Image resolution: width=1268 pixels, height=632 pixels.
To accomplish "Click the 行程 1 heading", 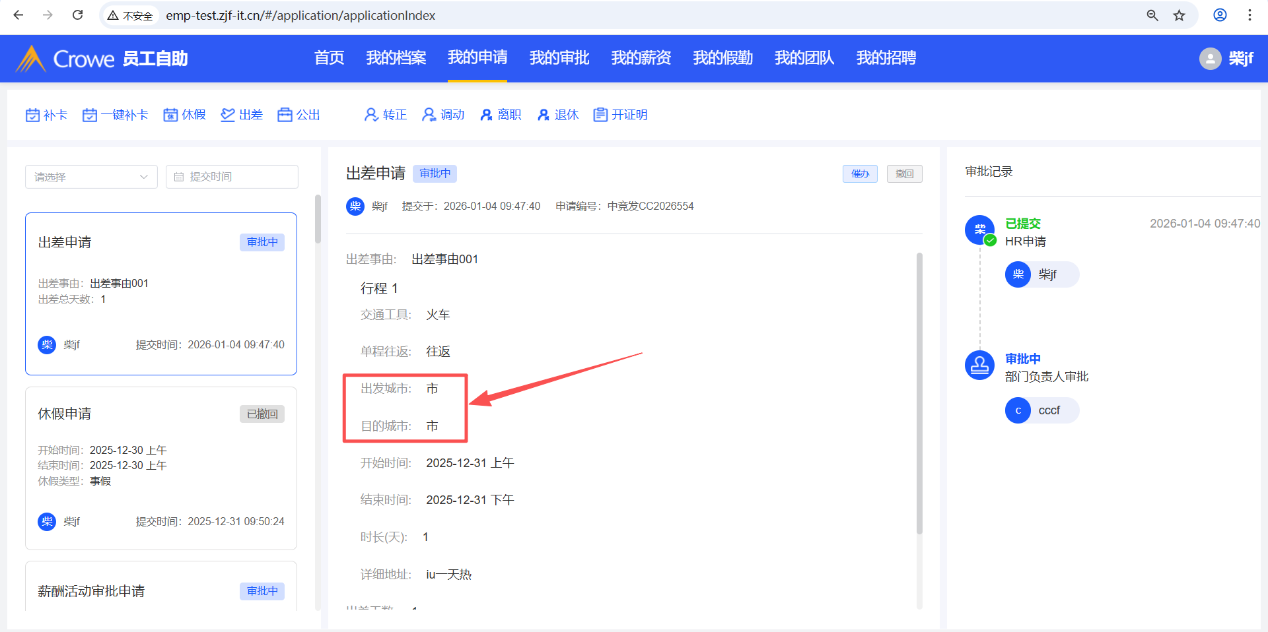I will (x=379, y=288).
